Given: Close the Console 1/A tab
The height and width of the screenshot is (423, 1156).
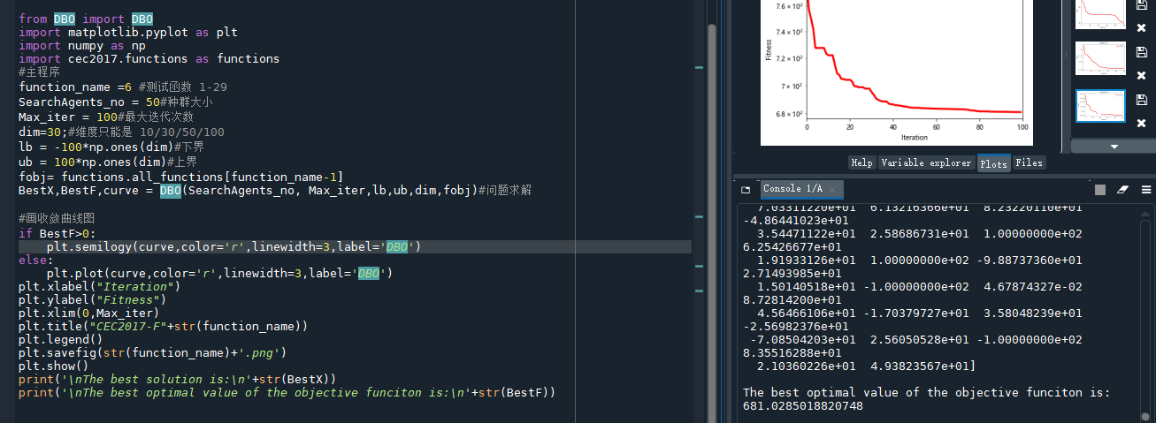Looking at the screenshot, I should click(x=833, y=189).
